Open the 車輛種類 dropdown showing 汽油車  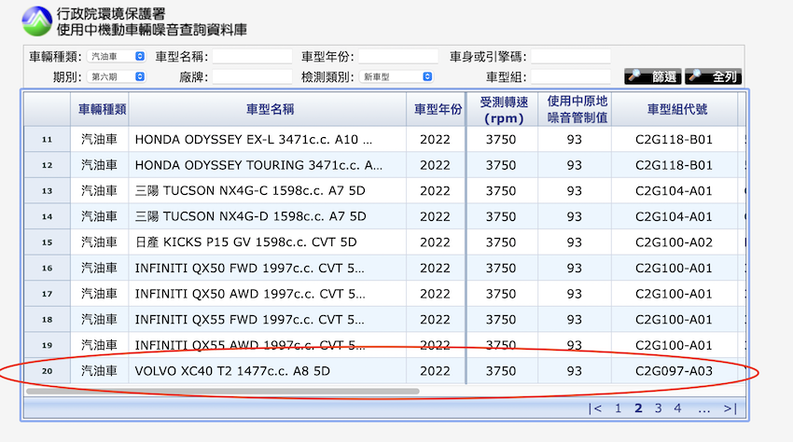[x=118, y=56]
